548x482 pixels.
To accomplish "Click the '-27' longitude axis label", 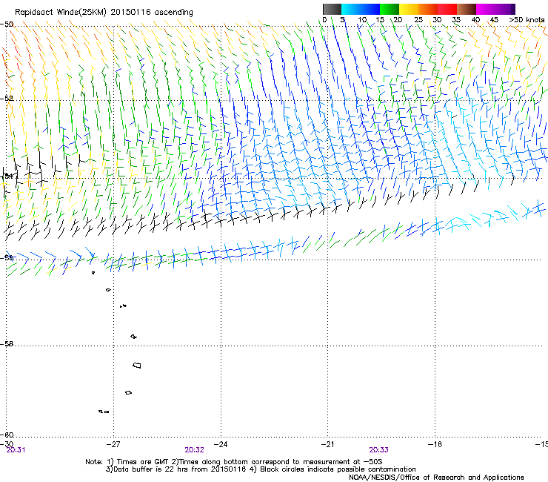I will pos(113,444).
